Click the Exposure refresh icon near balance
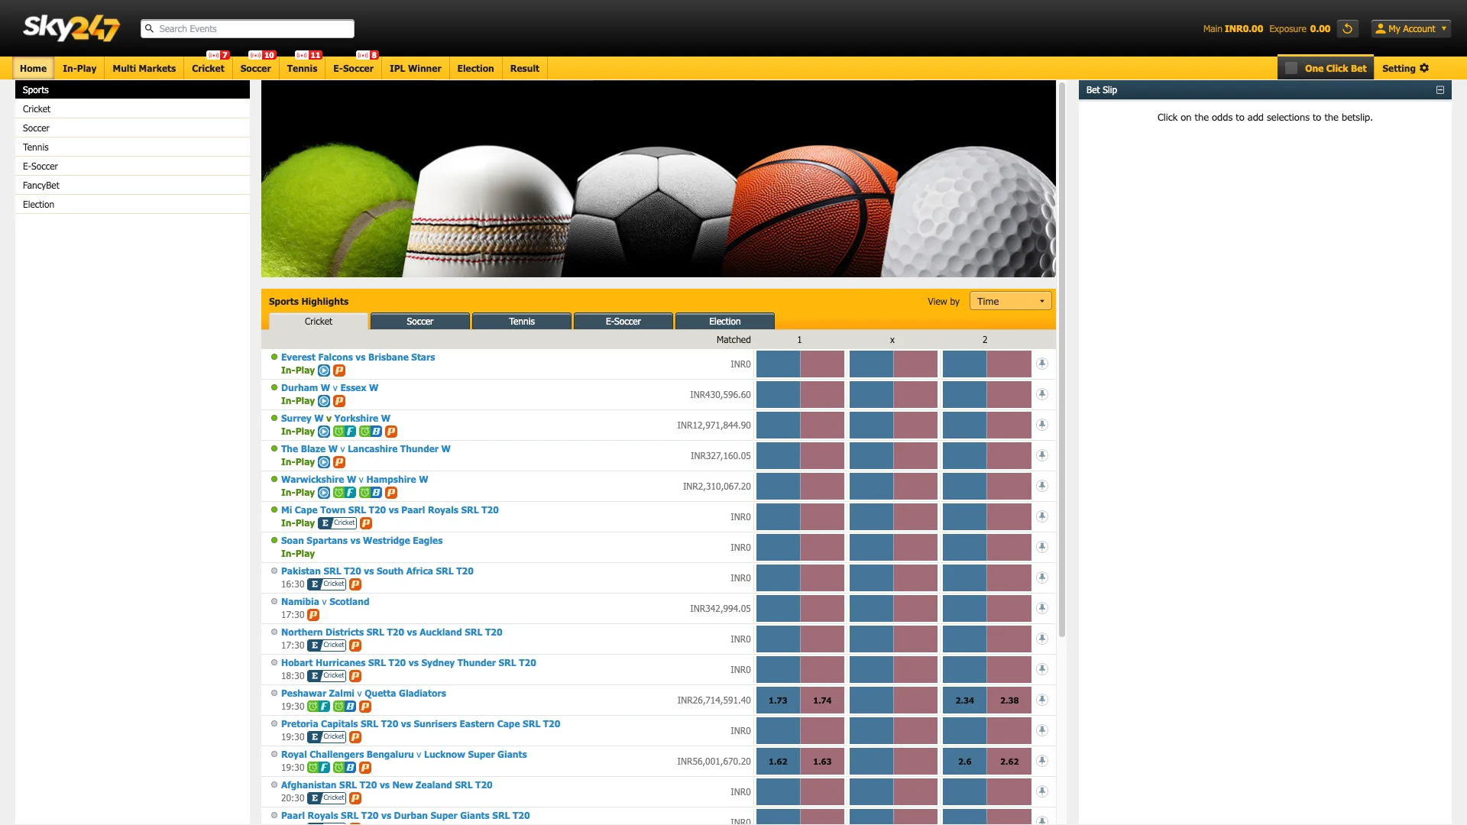The image size is (1467, 825). [x=1347, y=28]
